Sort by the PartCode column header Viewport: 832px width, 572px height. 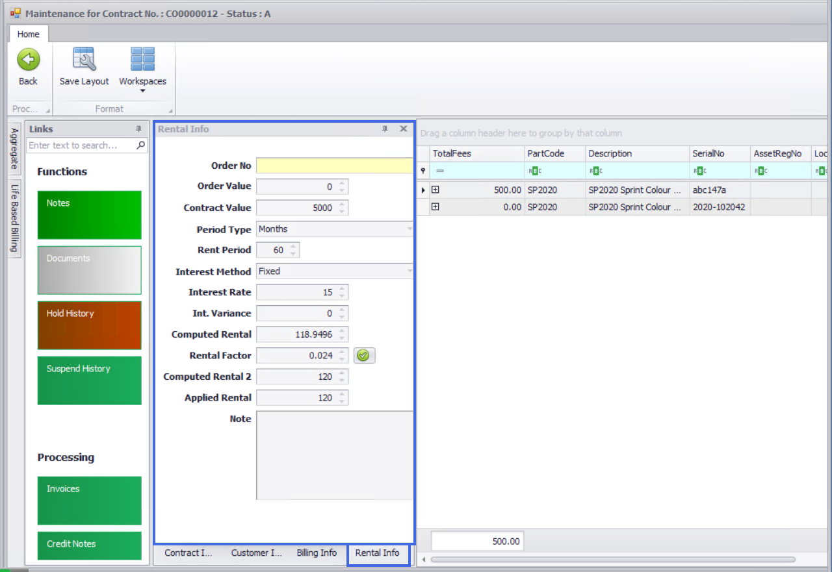555,154
